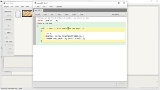Minimize the background BlueJ window
The height and width of the screenshot is (90, 160).
coord(146,1)
